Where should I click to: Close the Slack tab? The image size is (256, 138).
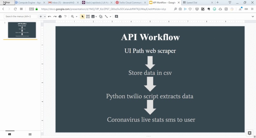[x=111, y=3]
